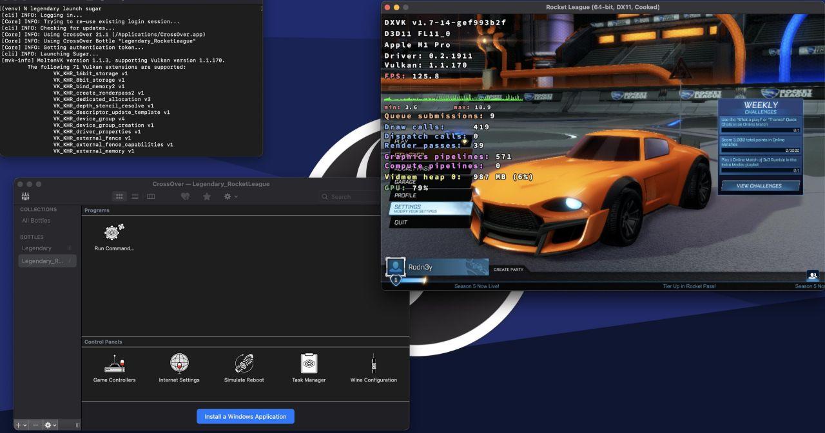
Task: Click the player level 1 shield badge
Action: [x=396, y=281]
